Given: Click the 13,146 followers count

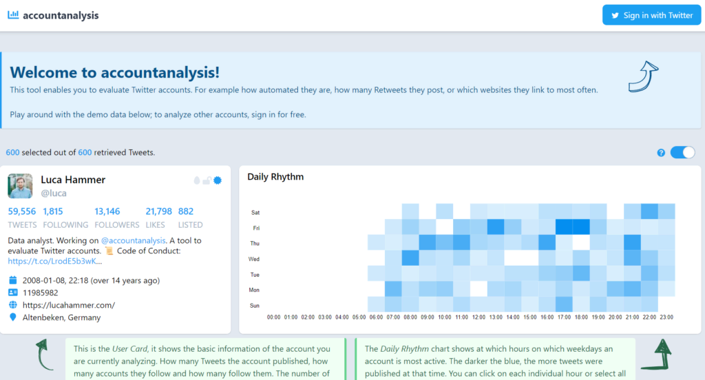Looking at the screenshot, I should (x=107, y=211).
